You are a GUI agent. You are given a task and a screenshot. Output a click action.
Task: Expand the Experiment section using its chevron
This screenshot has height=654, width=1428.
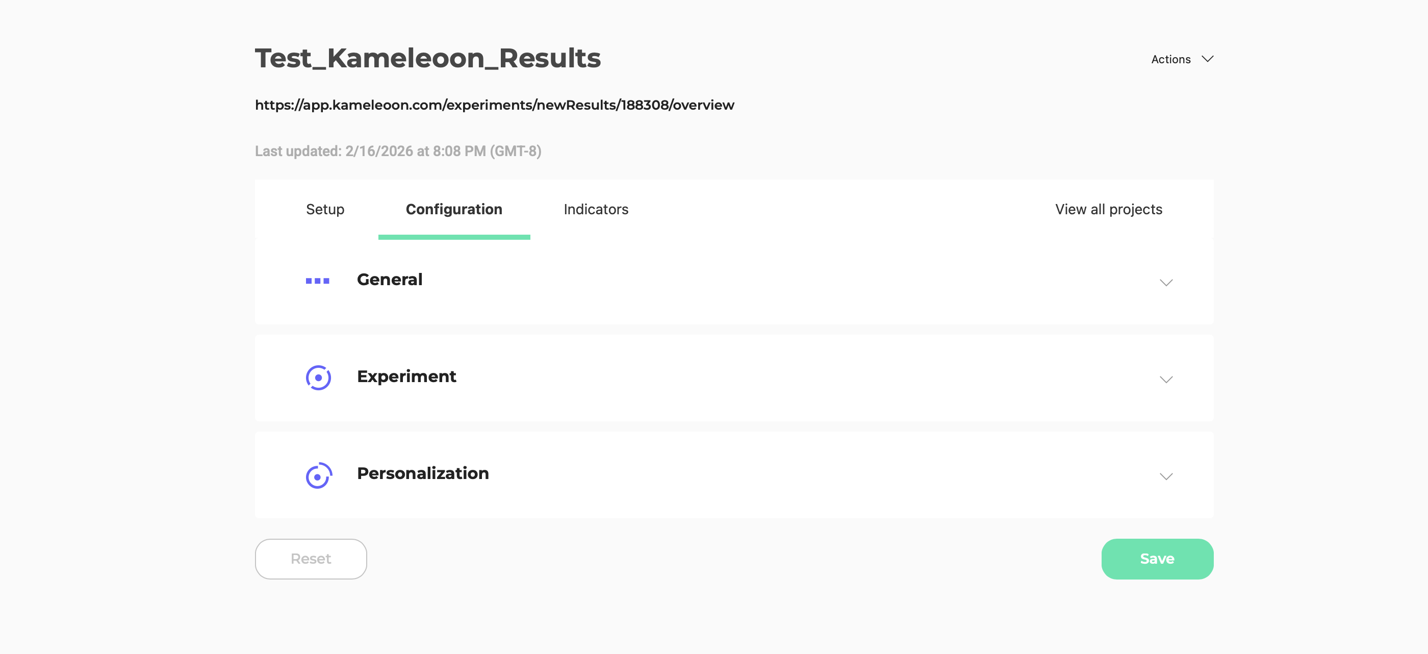(x=1166, y=380)
